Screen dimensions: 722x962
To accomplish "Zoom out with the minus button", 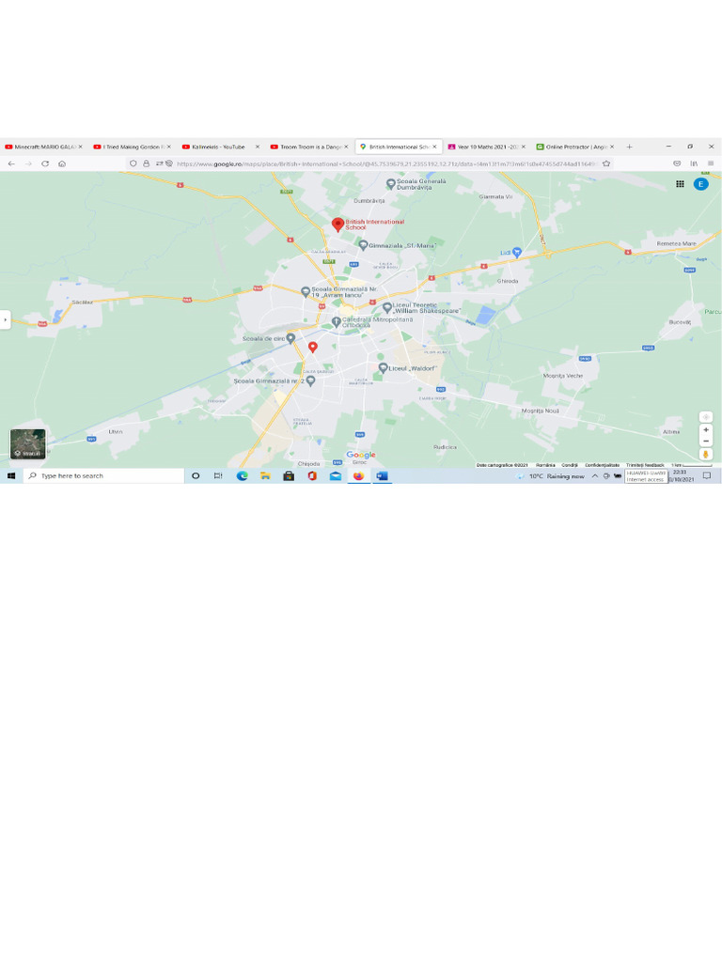I will (706, 442).
